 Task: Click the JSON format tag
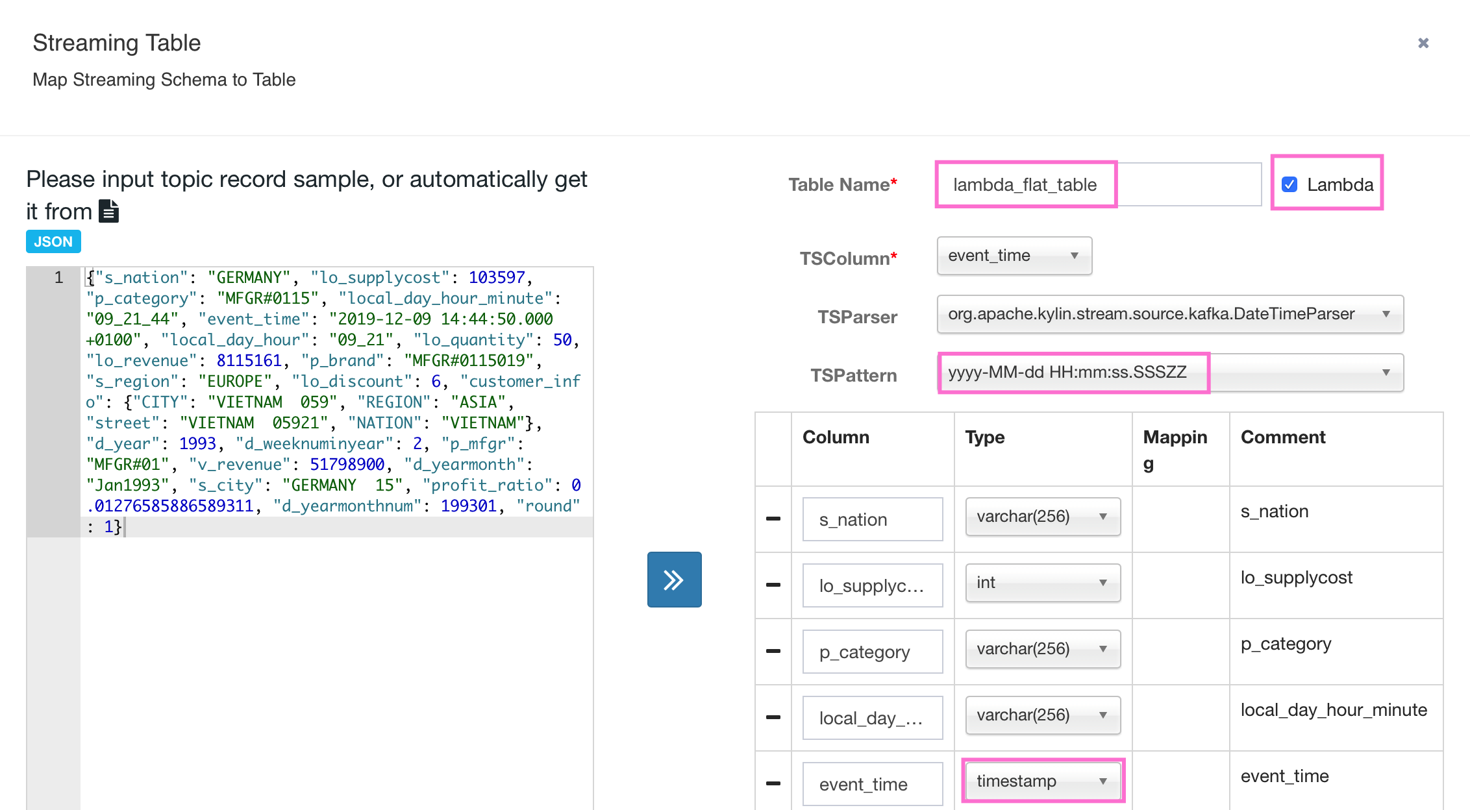coord(53,241)
